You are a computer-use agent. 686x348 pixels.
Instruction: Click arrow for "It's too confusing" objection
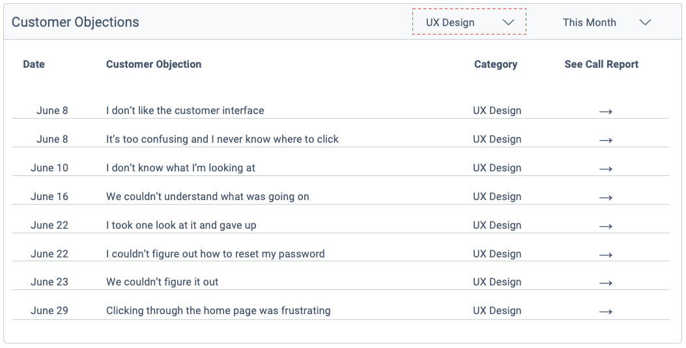coord(606,140)
